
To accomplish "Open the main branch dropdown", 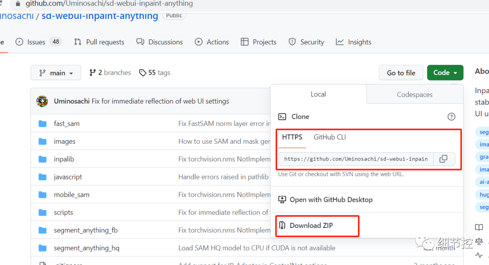I will point(56,72).
